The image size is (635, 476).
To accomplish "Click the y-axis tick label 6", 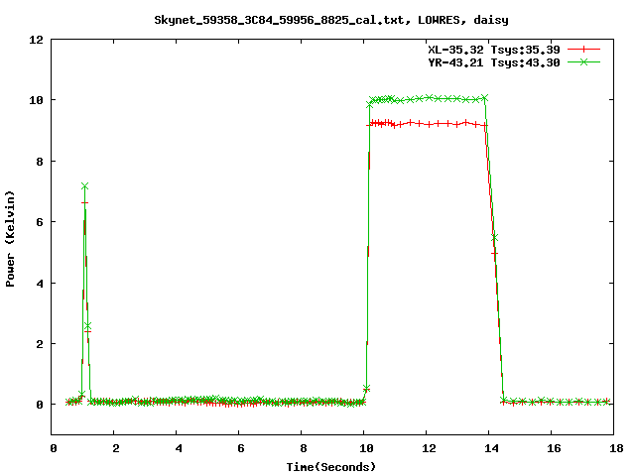I will click(40, 222).
